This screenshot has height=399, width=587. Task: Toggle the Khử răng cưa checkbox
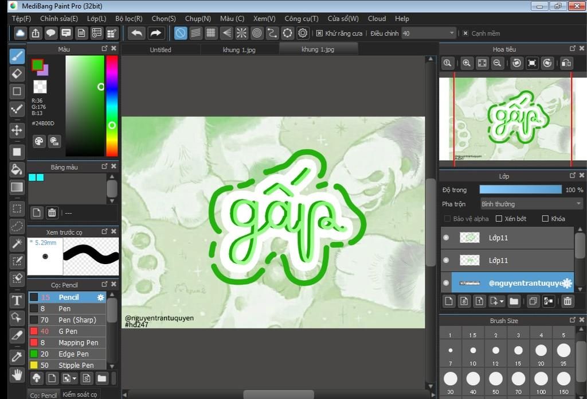click(319, 33)
